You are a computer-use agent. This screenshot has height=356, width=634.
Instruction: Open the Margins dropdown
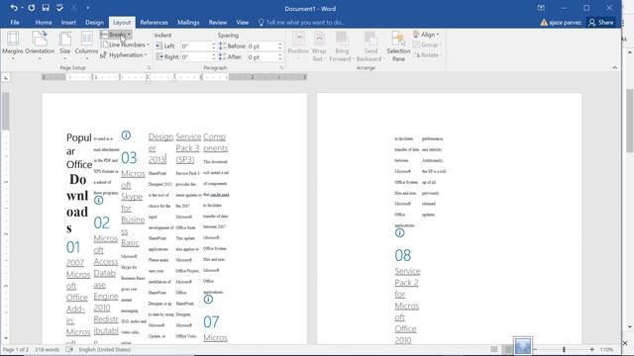(x=13, y=45)
